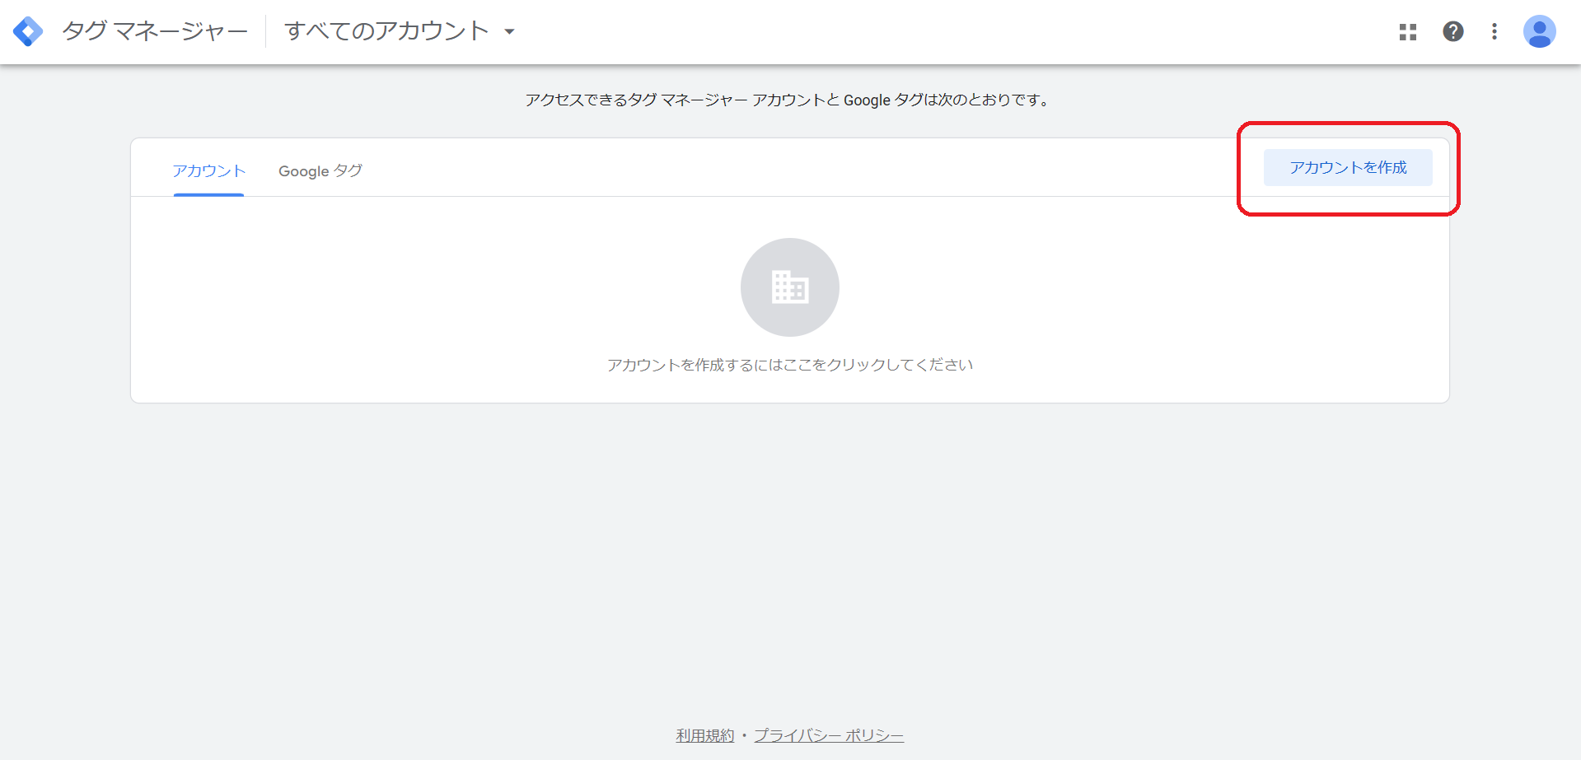Expand the すべてのアカウント dropdown
The image size is (1581, 760).
[400, 31]
